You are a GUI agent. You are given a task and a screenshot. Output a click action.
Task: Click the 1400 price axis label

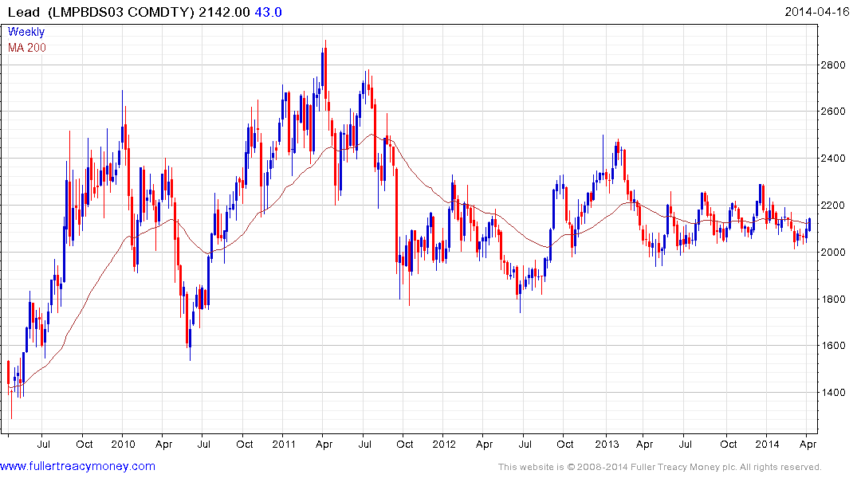[x=834, y=392]
